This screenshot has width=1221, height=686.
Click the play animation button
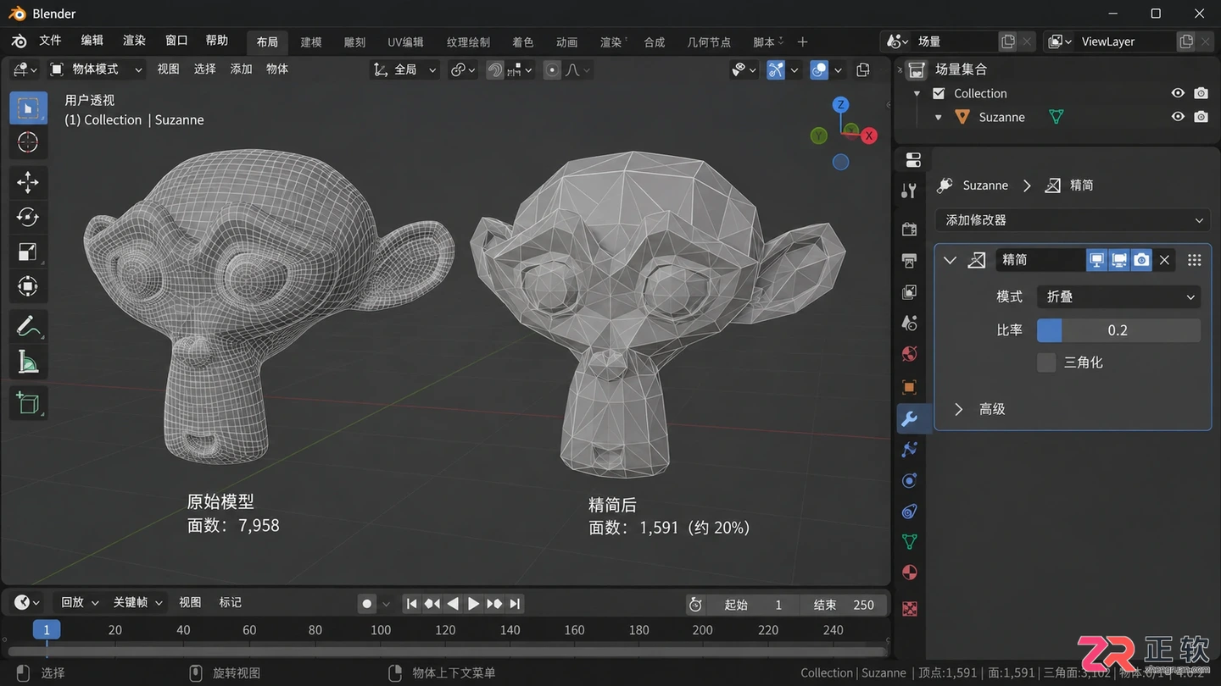[473, 604]
